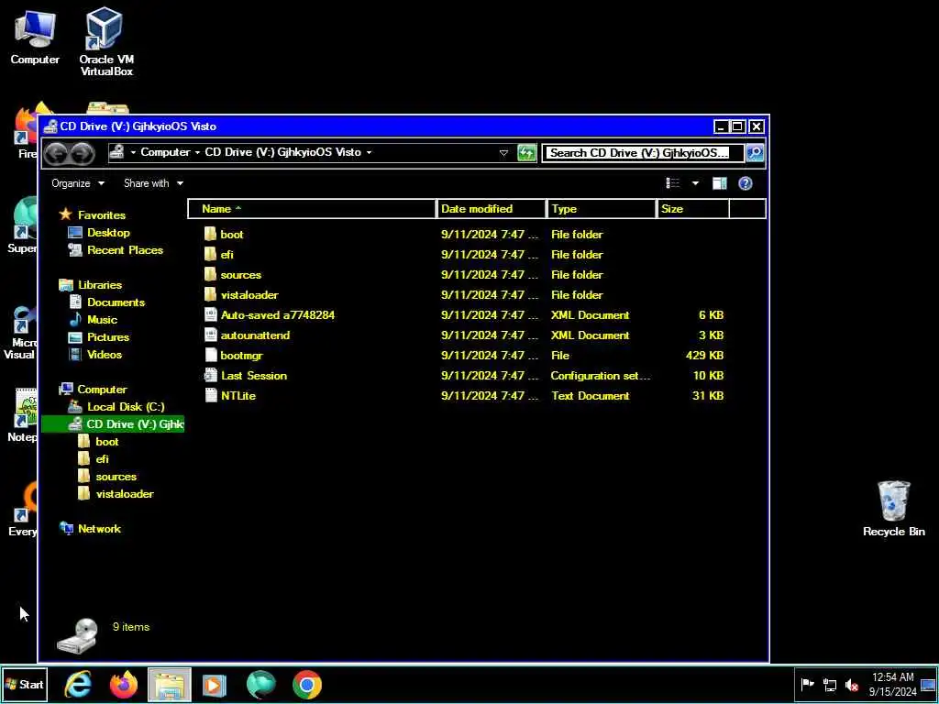Click the network tray icon
Image resolution: width=939 pixels, height=704 pixels.
point(829,685)
